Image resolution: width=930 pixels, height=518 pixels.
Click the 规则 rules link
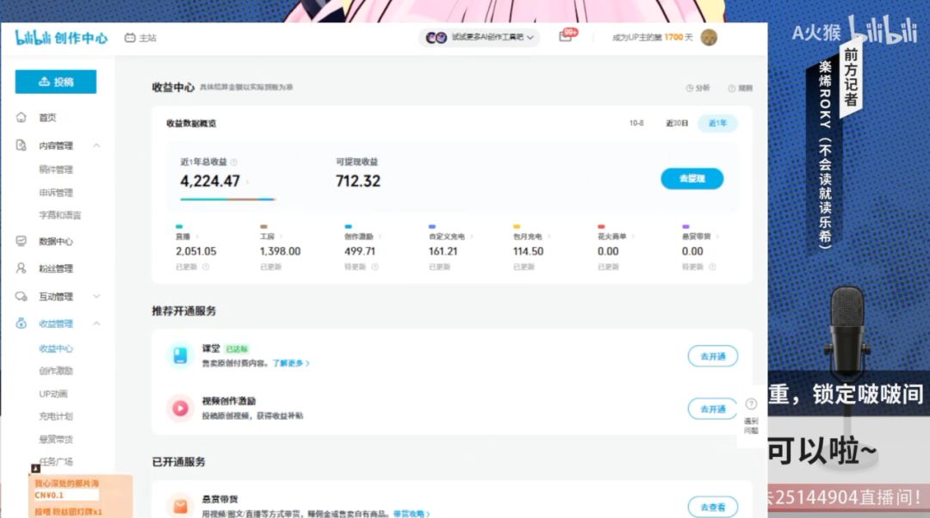pyautogui.click(x=741, y=88)
